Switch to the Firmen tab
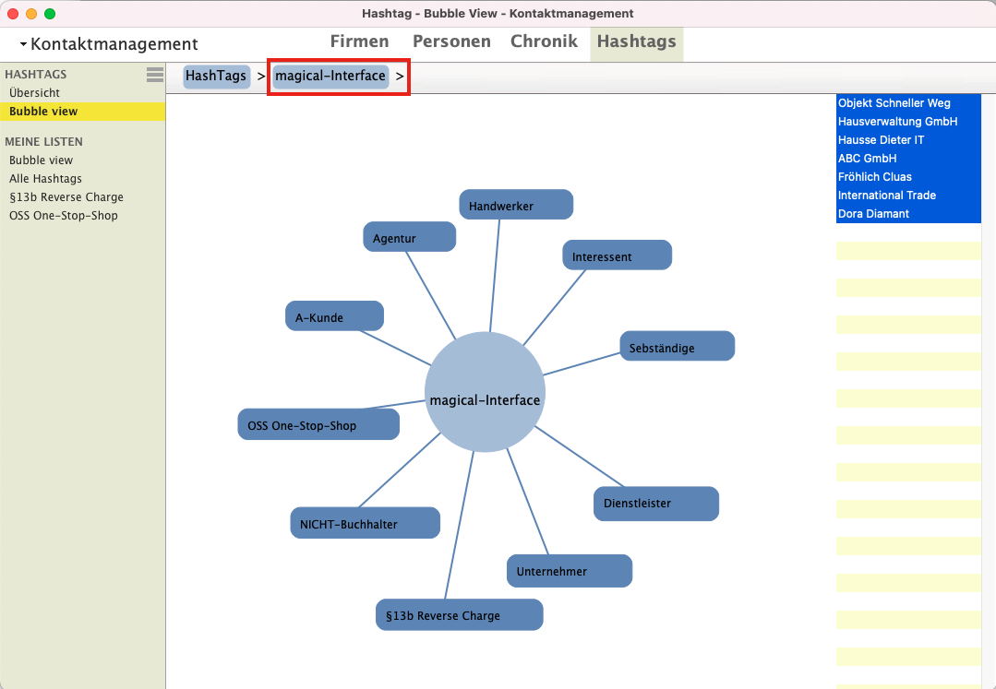This screenshot has height=689, width=996. pyautogui.click(x=359, y=42)
